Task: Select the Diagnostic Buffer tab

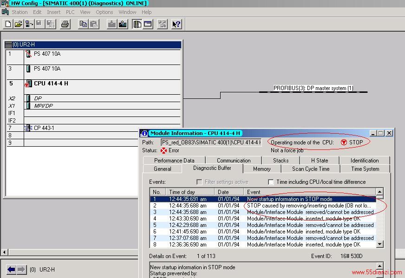Action: 212,168
